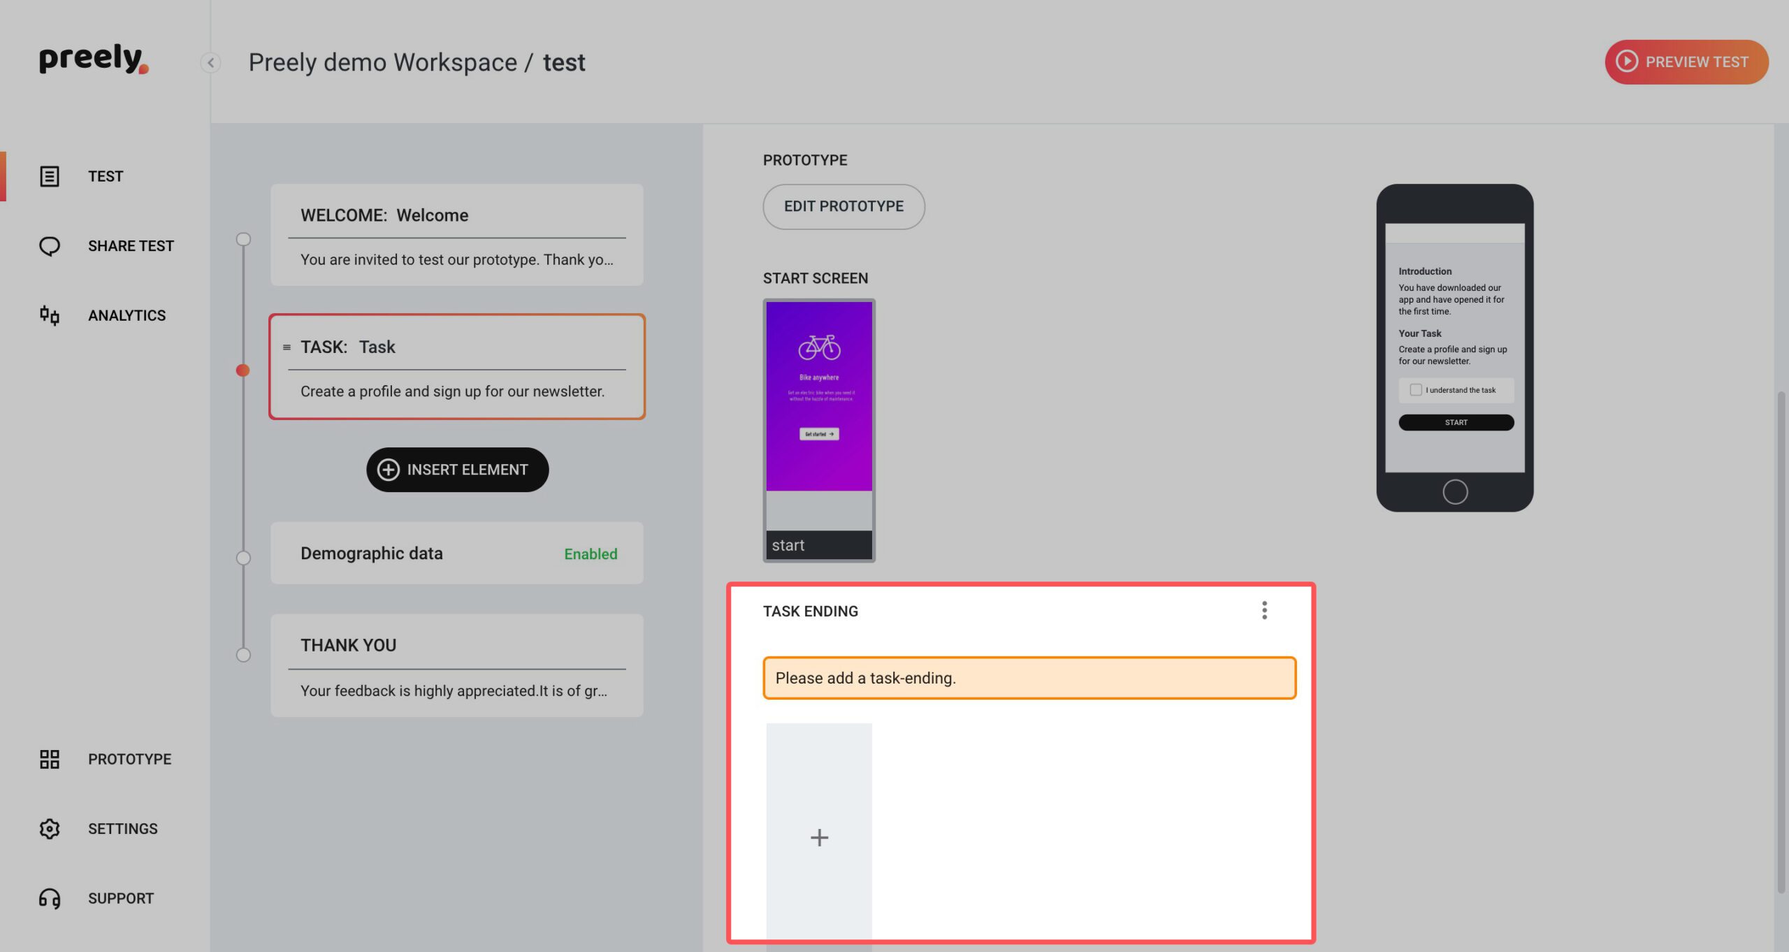Toggle the Demographic data enabled status

coord(591,553)
